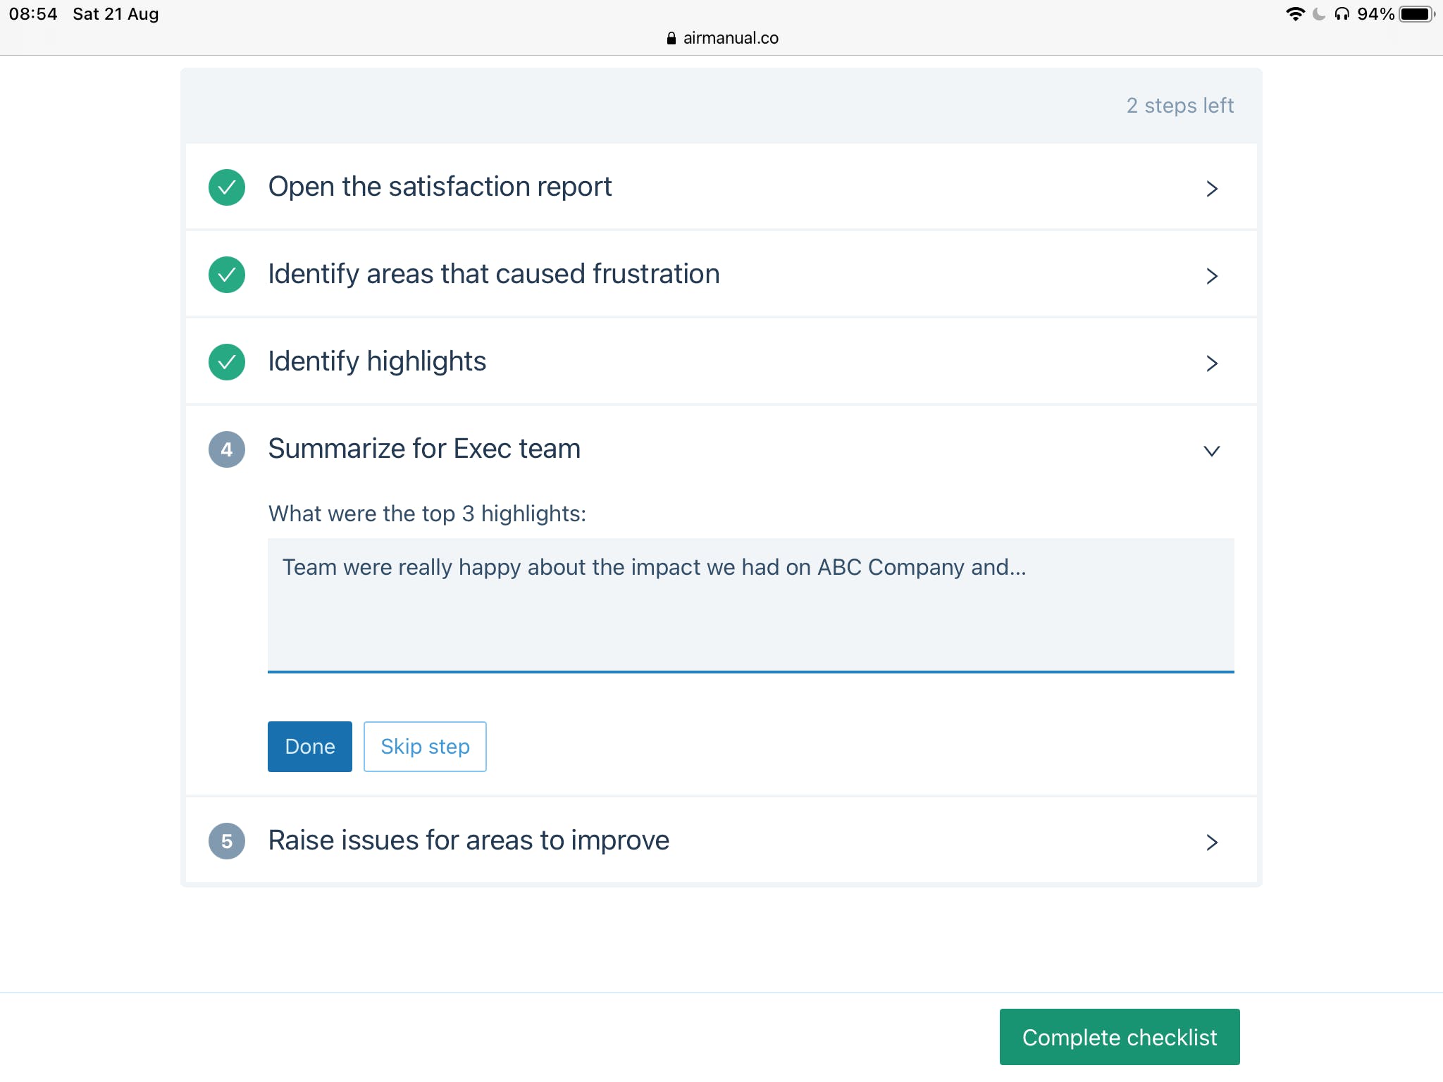1443x1082 pixels.
Task: Toggle checkmark for Identify areas that caused frustration
Action: pyautogui.click(x=226, y=275)
